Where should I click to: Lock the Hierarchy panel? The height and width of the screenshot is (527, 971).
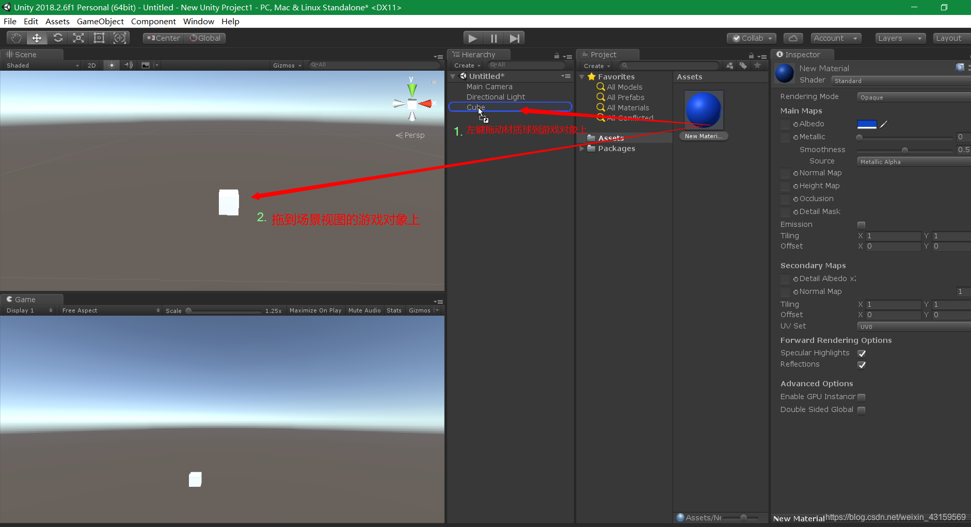pos(556,56)
